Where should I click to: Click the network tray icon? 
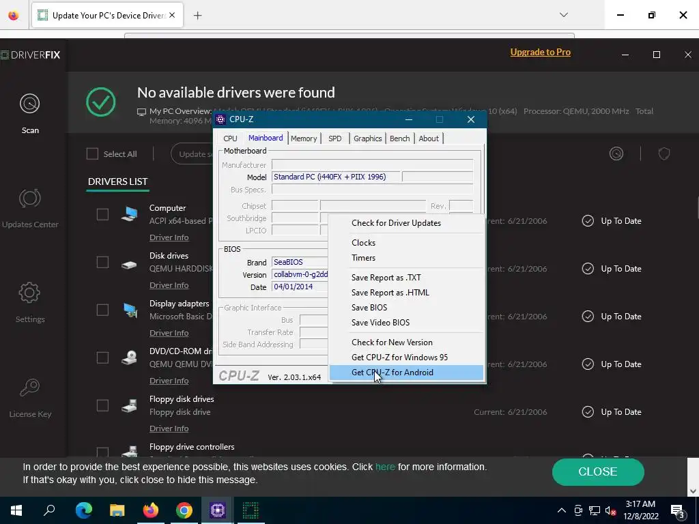click(x=595, y=510)
